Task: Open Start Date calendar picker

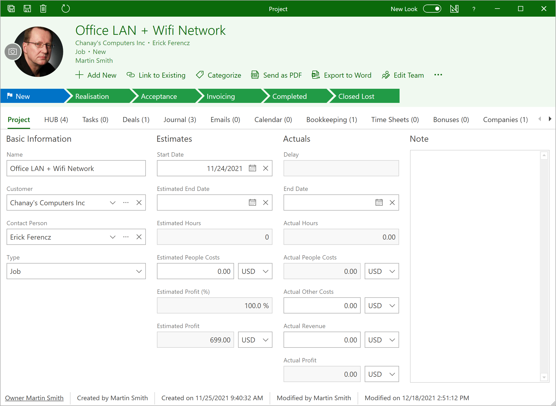Action: click(x=252, y=168)
